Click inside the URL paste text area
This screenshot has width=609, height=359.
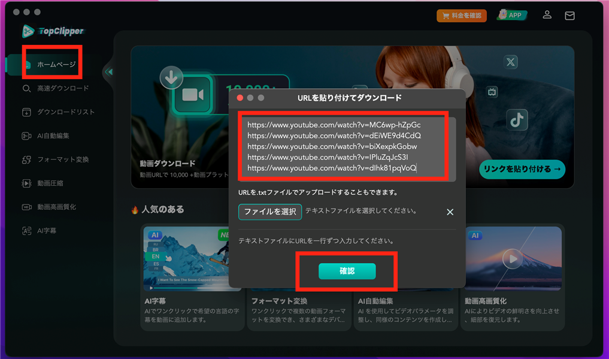click(x=347, y=149)
